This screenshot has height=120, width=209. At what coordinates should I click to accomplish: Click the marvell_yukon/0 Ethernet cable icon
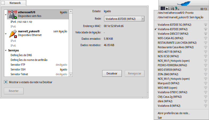tap(13, 34)
